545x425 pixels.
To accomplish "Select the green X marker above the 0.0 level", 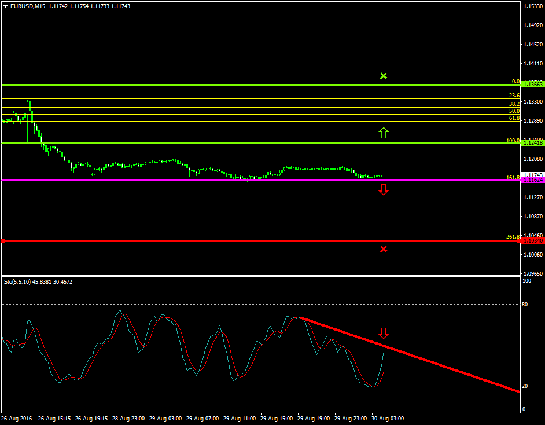I will (x=384, y=76).
